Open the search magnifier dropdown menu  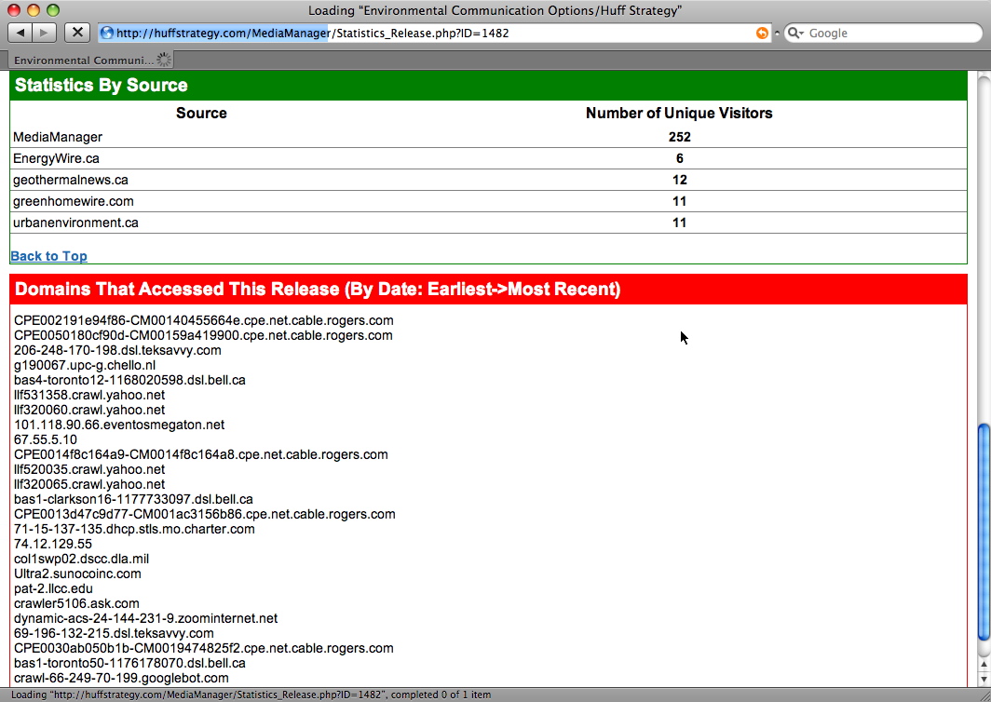796,34
